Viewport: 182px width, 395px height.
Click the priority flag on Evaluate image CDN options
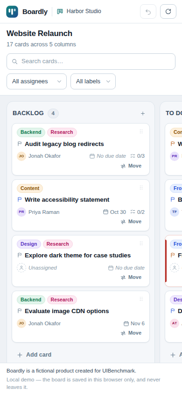pos(20,311)
